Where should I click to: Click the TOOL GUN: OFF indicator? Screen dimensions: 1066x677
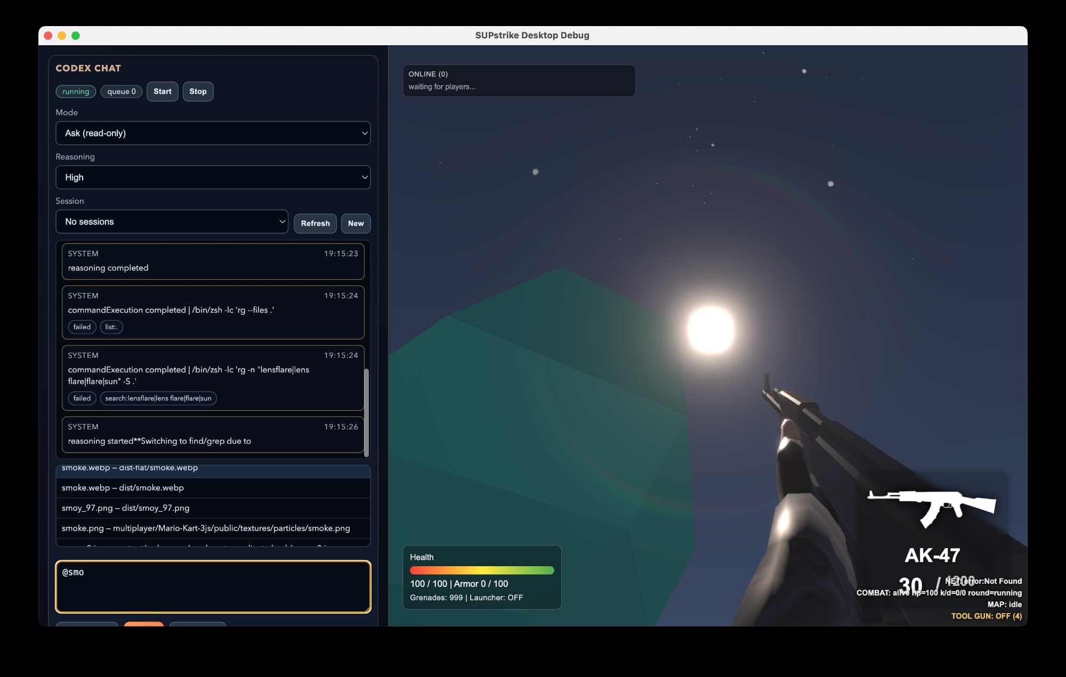[x=986, y=616]
